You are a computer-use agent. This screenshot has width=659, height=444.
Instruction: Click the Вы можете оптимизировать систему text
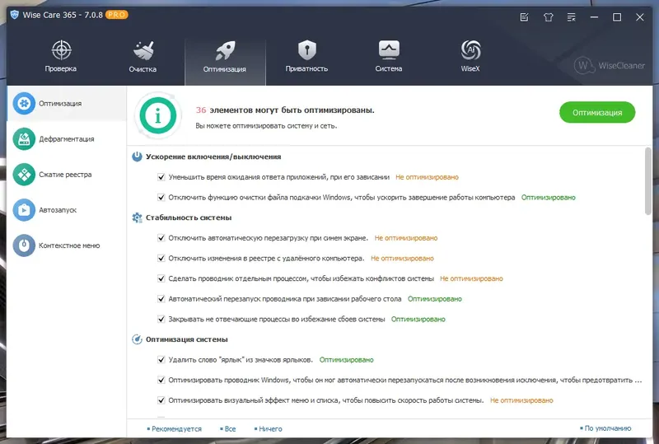pos(266,126)
